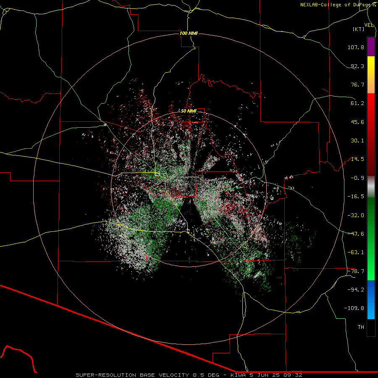Click the 30.1 velocity scale value
Image resolution: width=378 pixels, height=378 pixels.
[357, 141]
